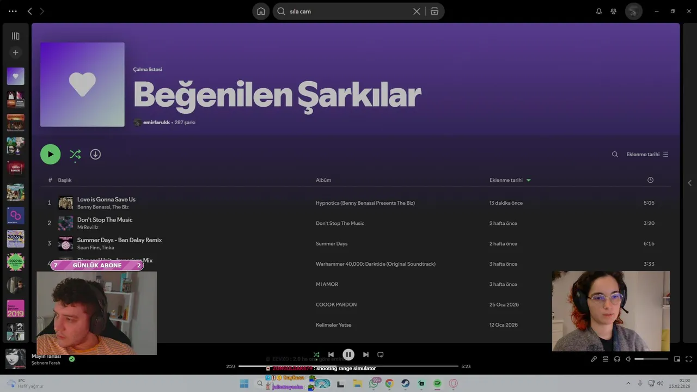Open album 'Warhammer 40,000: Darktide (Original Soundtrack)'

[376, 264]
